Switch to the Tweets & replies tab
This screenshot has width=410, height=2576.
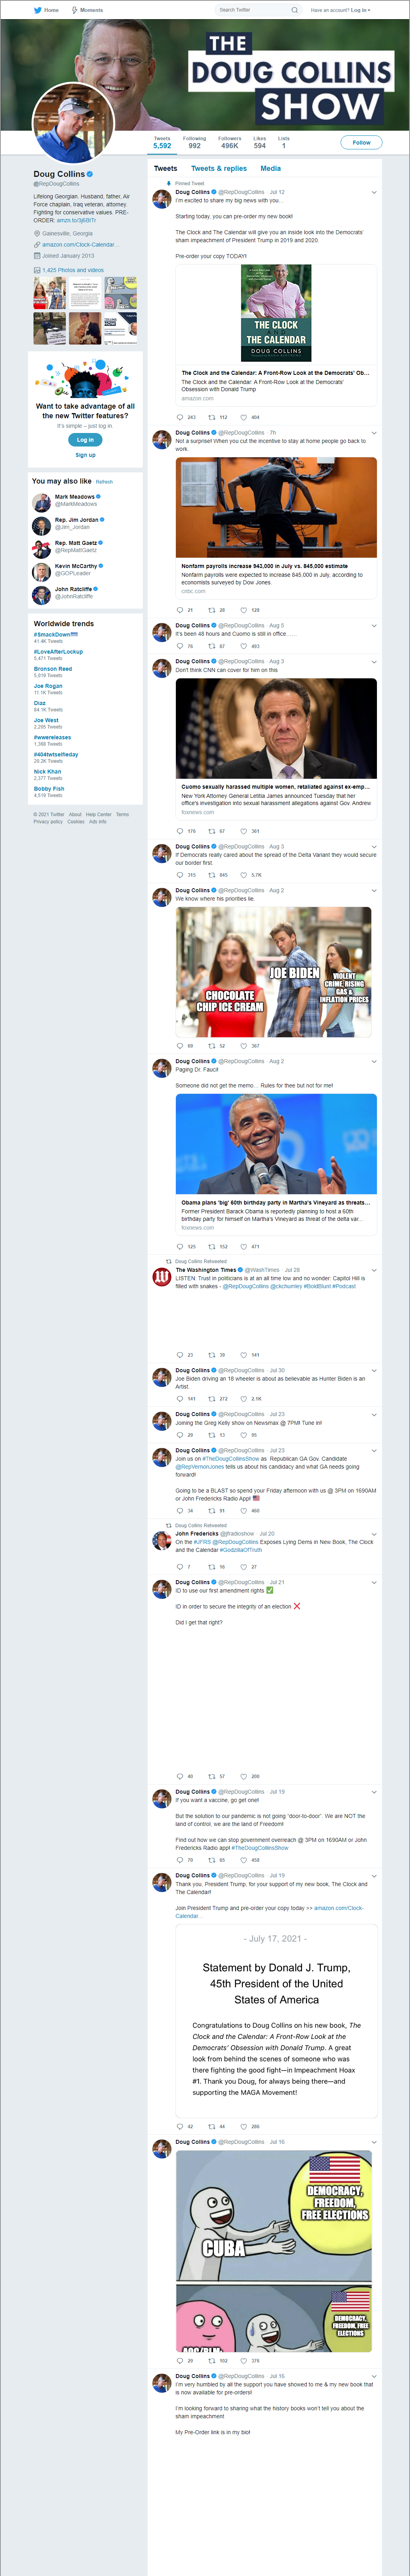(219, 168)
